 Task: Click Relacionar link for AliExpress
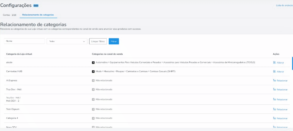point(282,81)
